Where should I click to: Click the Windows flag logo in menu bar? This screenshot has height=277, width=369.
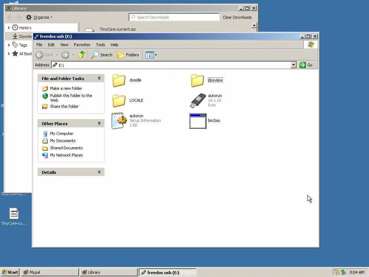click(311, 45)
